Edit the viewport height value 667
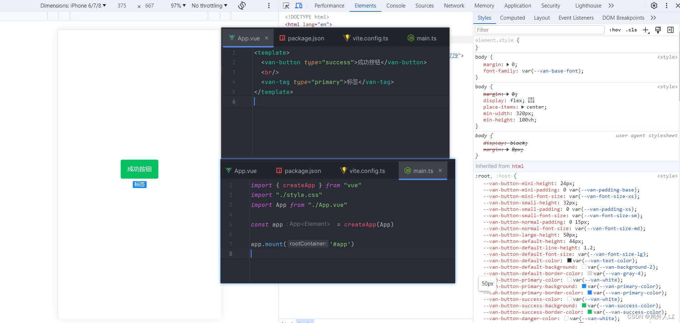The width and height of the screenshot is (680, 323). (149, 6)
